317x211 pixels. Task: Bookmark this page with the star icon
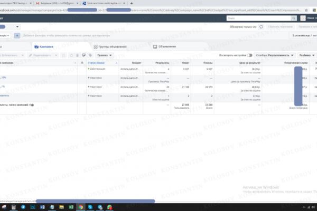click(306, 10)
